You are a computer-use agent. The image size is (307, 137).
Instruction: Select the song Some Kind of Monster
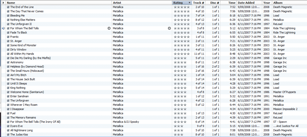click(x=23, y=45)
